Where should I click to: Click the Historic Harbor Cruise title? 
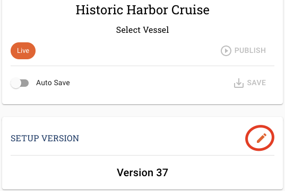[142, 10]
